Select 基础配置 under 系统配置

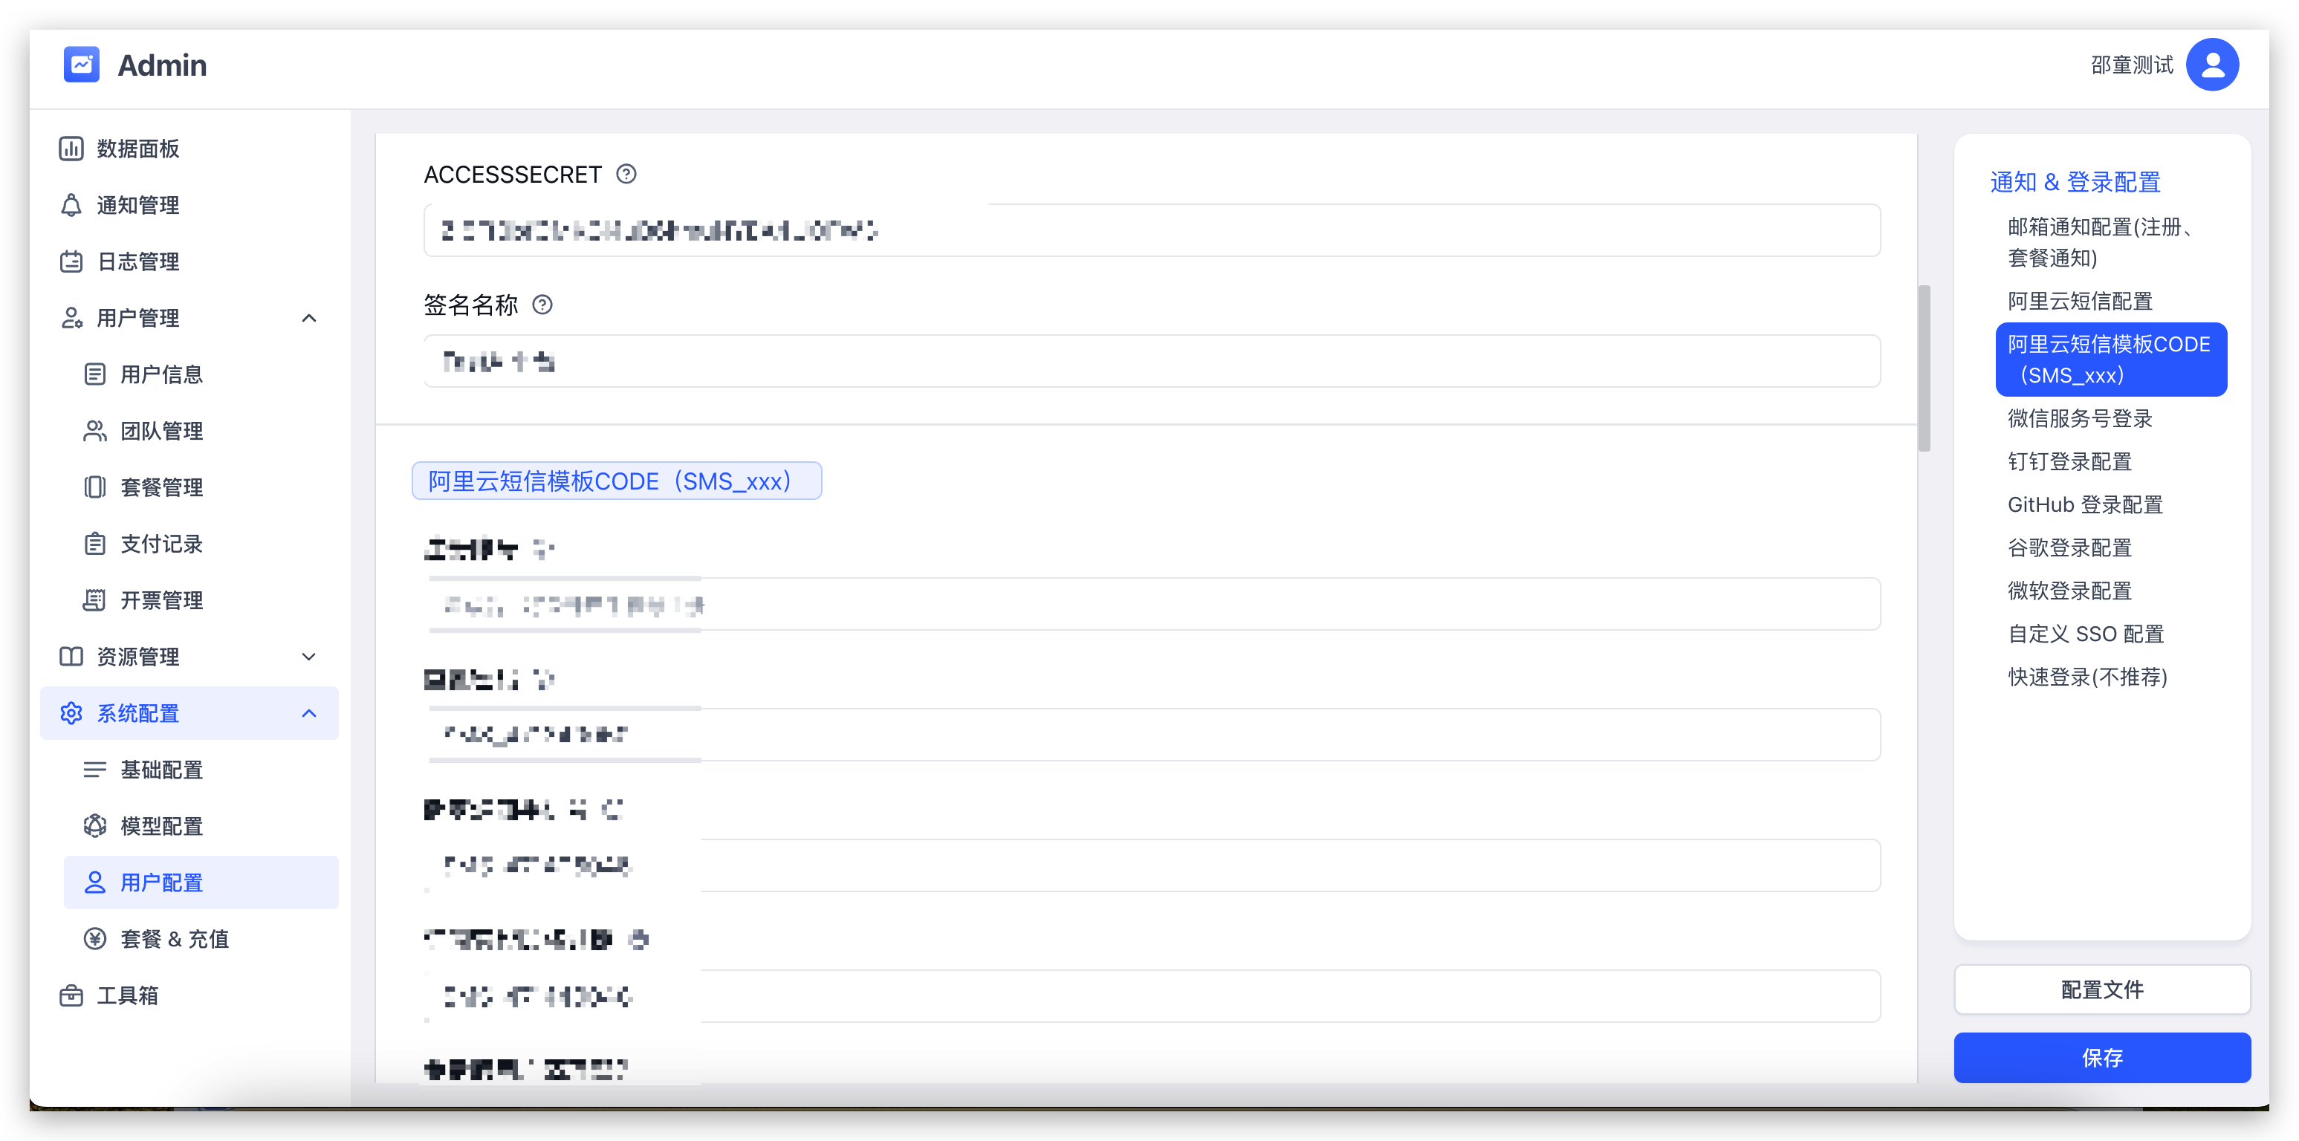161,769
